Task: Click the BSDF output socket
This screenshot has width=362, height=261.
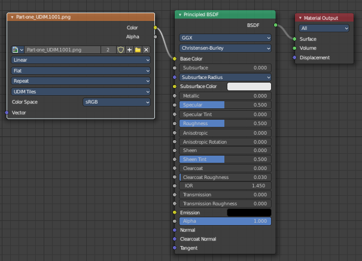Action: [x=275, y=25]
